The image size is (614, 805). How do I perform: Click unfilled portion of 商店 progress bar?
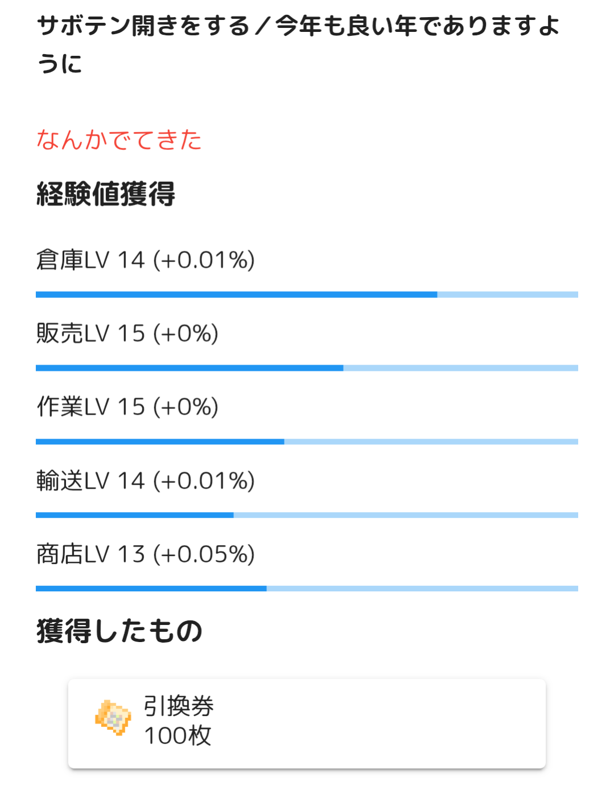point(422,589)
